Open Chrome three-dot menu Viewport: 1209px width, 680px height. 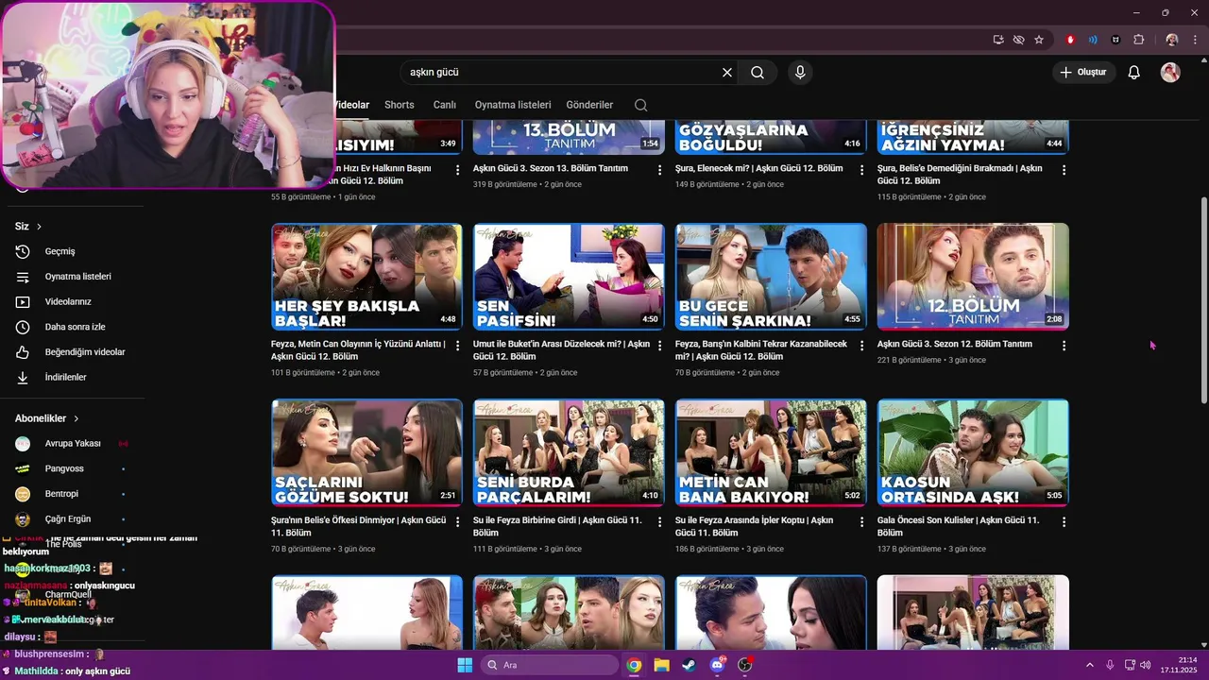[x=1195, y=40]
